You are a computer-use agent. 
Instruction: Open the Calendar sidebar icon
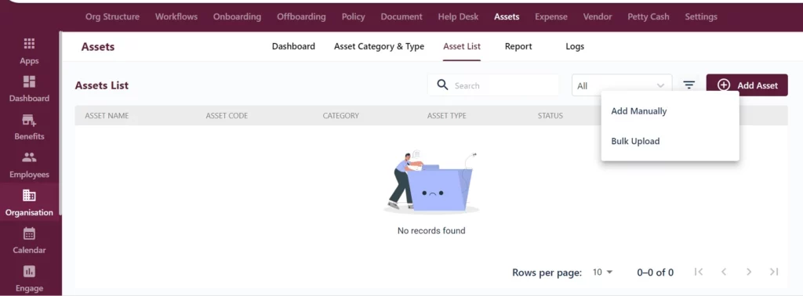click(29, 233)
